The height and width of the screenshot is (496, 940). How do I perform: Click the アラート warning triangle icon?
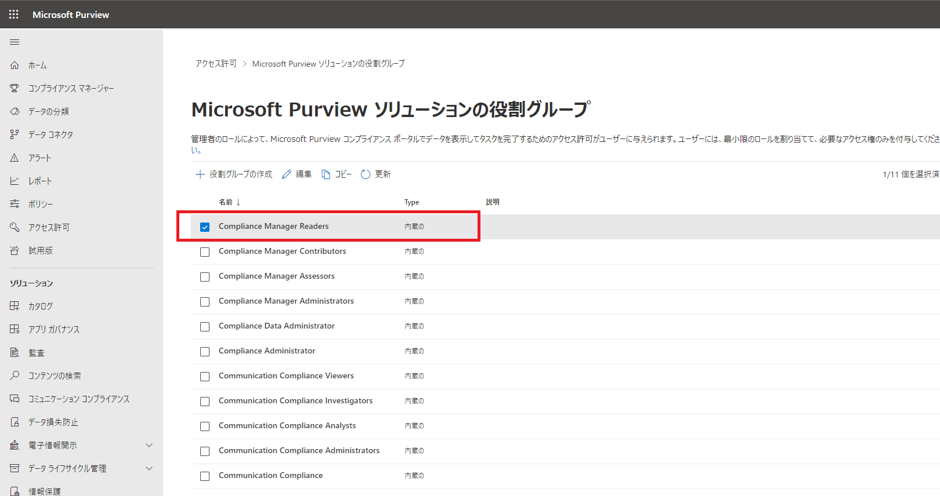click(15, 158)
